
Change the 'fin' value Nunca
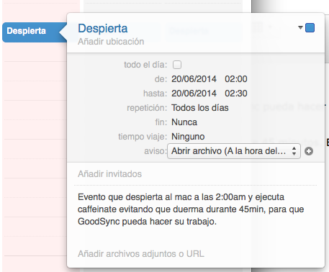[184, 122]
